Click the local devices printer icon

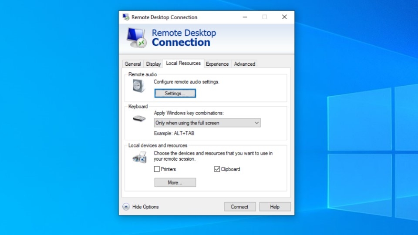click(x=139, y=157)
